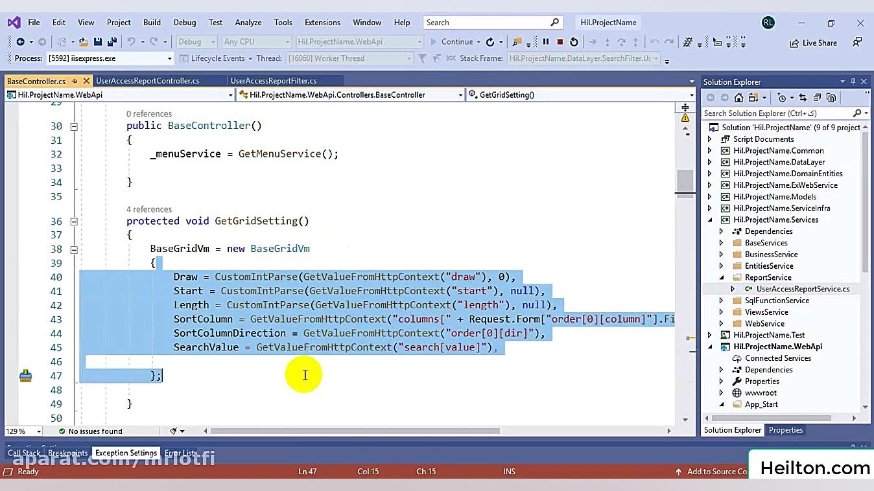Click the warning triangle in editor margin
The image size is (874, 491).
coord(685,118)
